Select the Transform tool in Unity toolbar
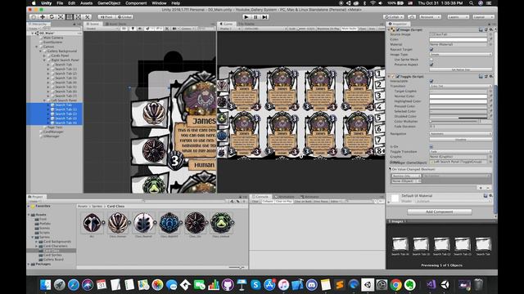The image size is (524, 294). [79, 16]
